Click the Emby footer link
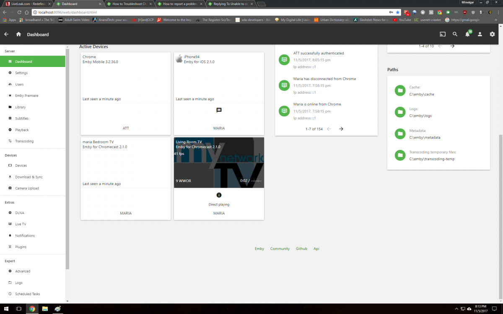This screenshot has width=503, height=314. pyautogui.click(x=259, y=249)
